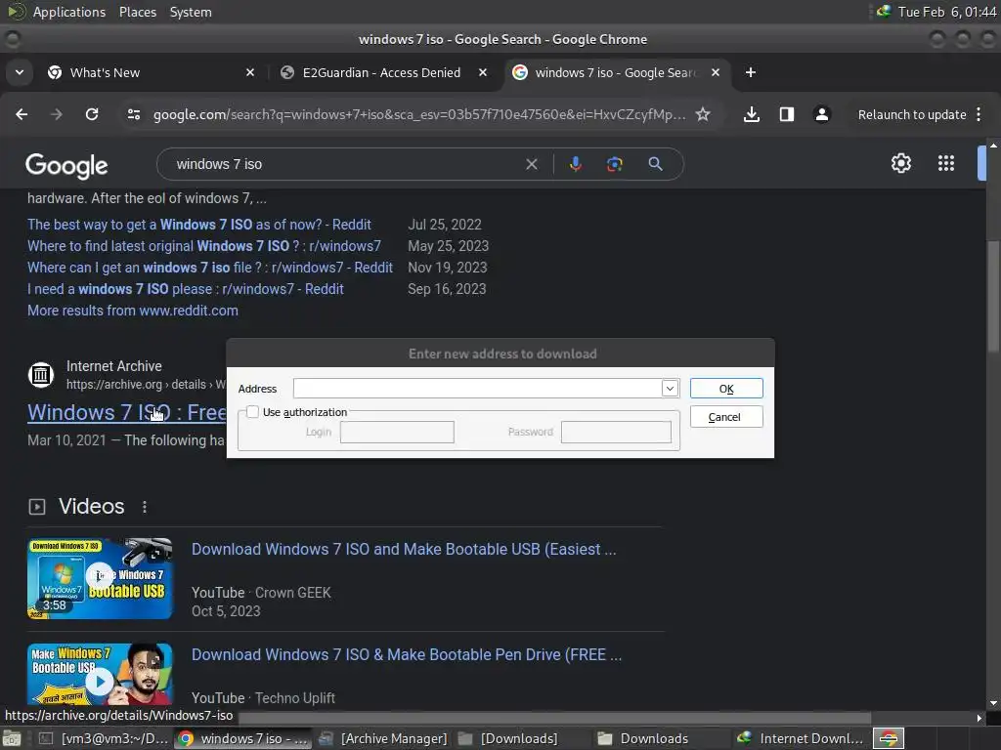
Task: Cancel the new download address dialog
Action: 726,417
